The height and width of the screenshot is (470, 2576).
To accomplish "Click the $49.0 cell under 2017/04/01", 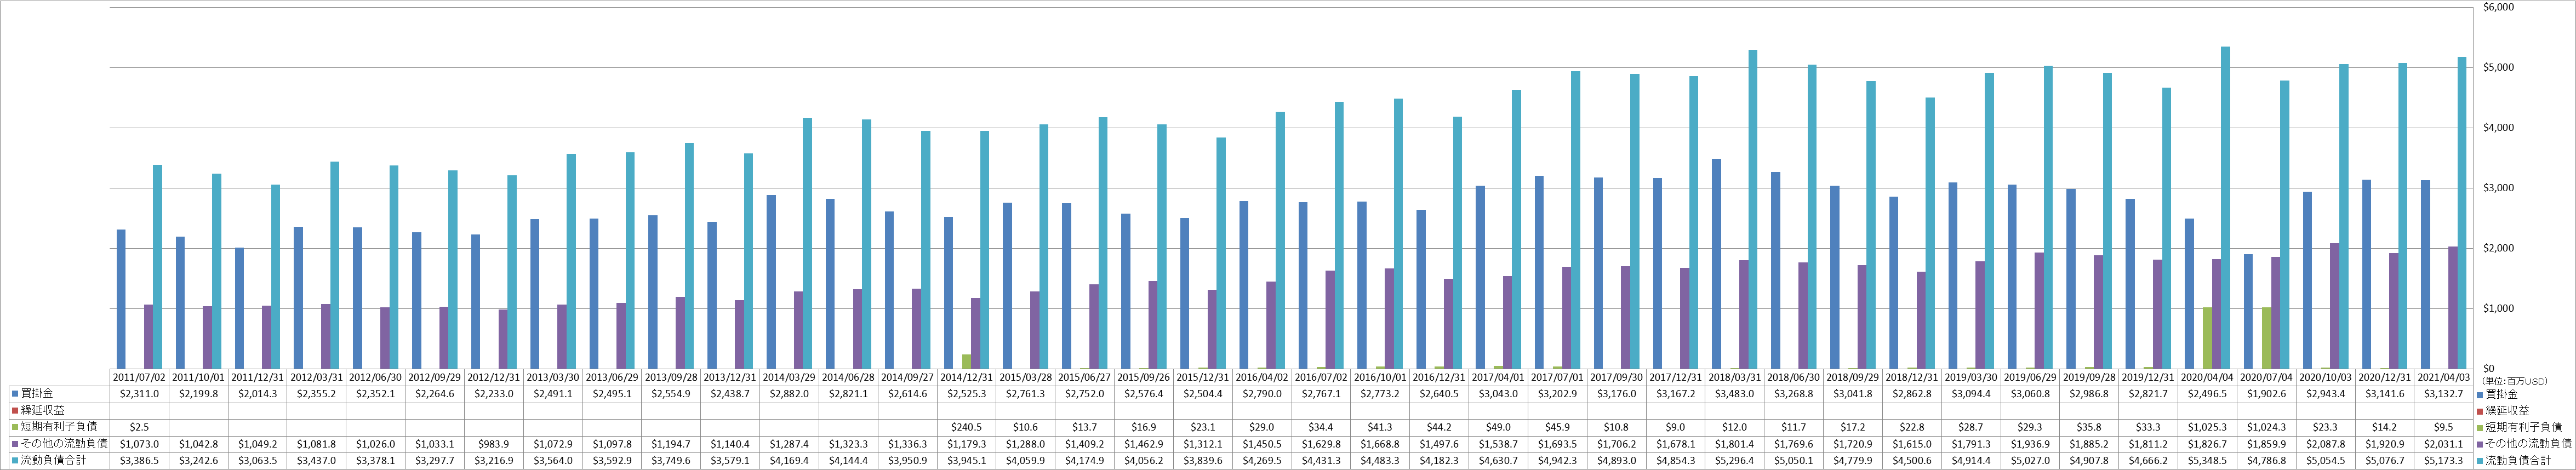I will coord(1499,427).
